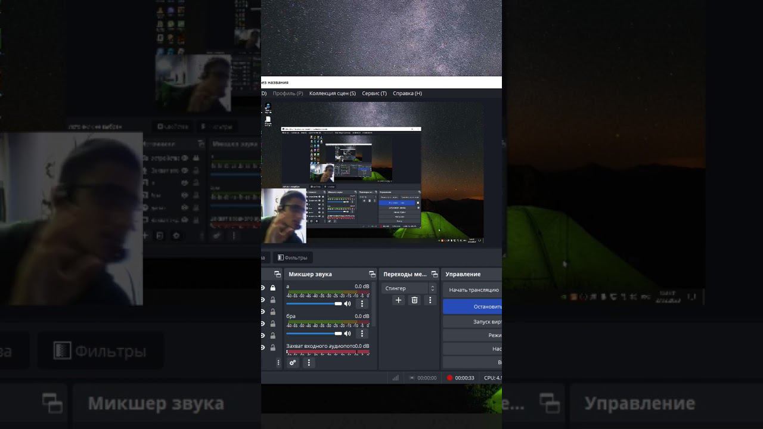Click the volume slider for track "а"
Screen dimensions: 763x429
tap(314, 304)
